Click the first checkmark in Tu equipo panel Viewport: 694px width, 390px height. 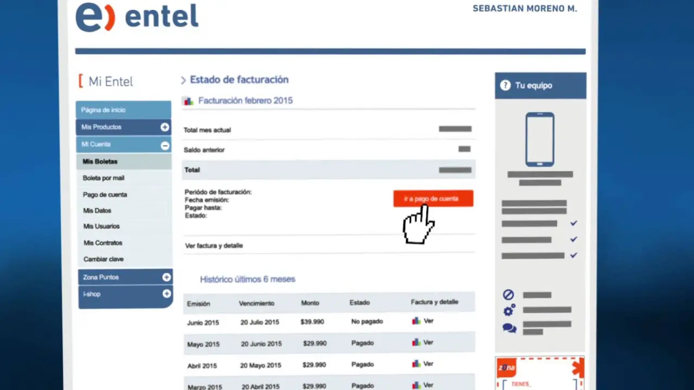pyautogui.click(x=574, y=223)
